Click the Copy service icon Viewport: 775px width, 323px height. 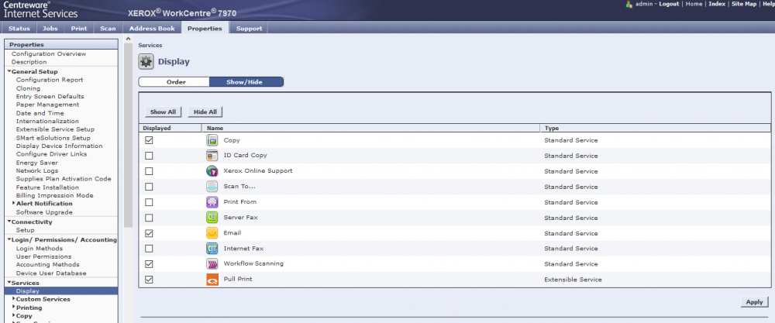(212, 140)
